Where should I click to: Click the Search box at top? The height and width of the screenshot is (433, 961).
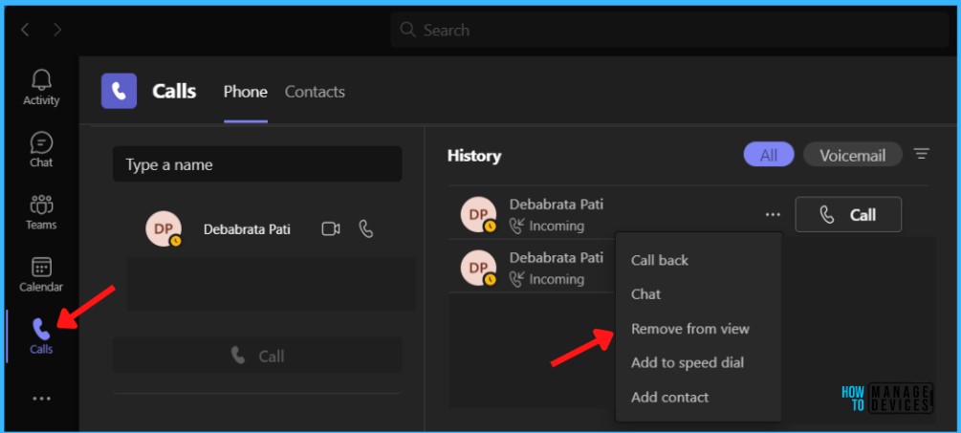(x=670, y=30)
